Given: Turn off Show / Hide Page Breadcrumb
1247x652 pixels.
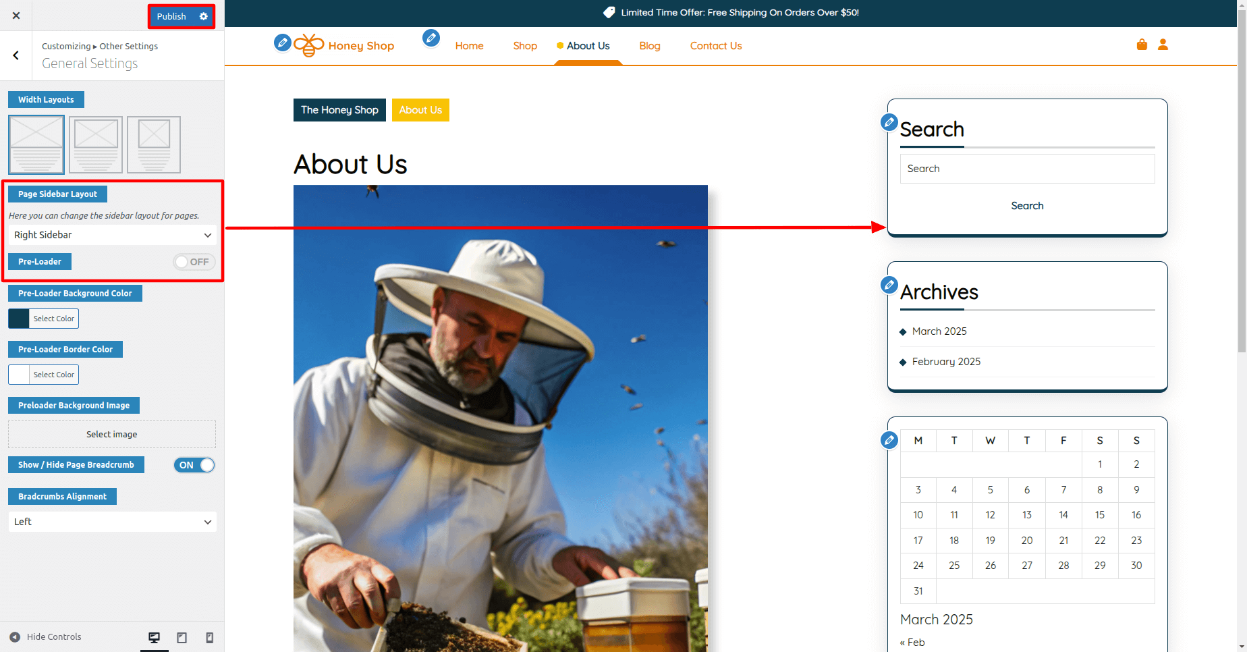Looking at the screenshot, I should (194, 465).
